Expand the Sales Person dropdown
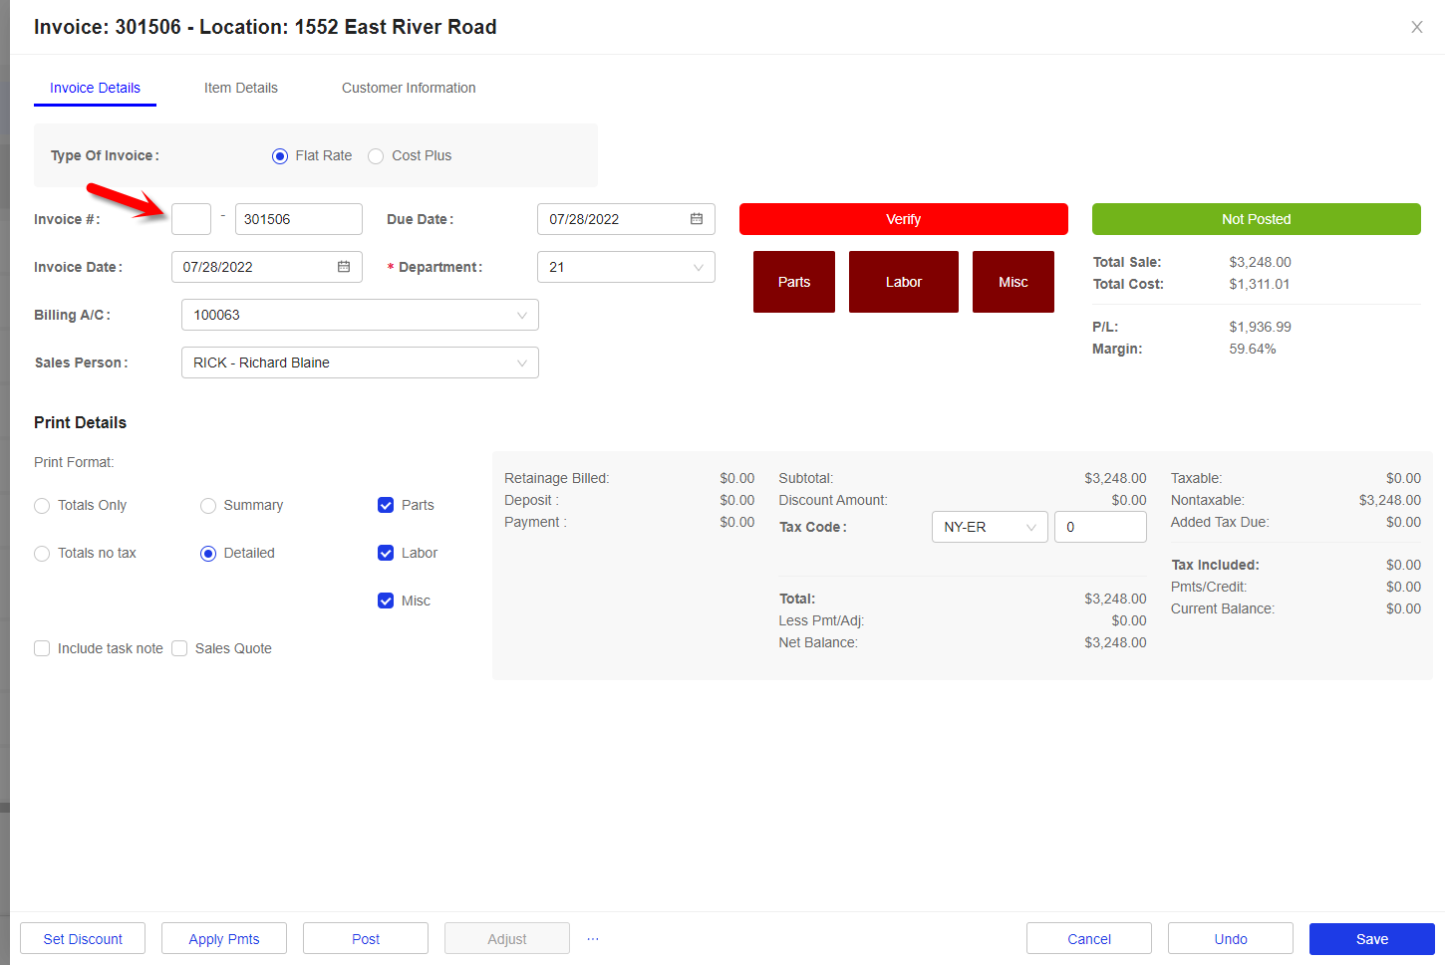This screenshot has width=1445, height=965. [360, 362]
